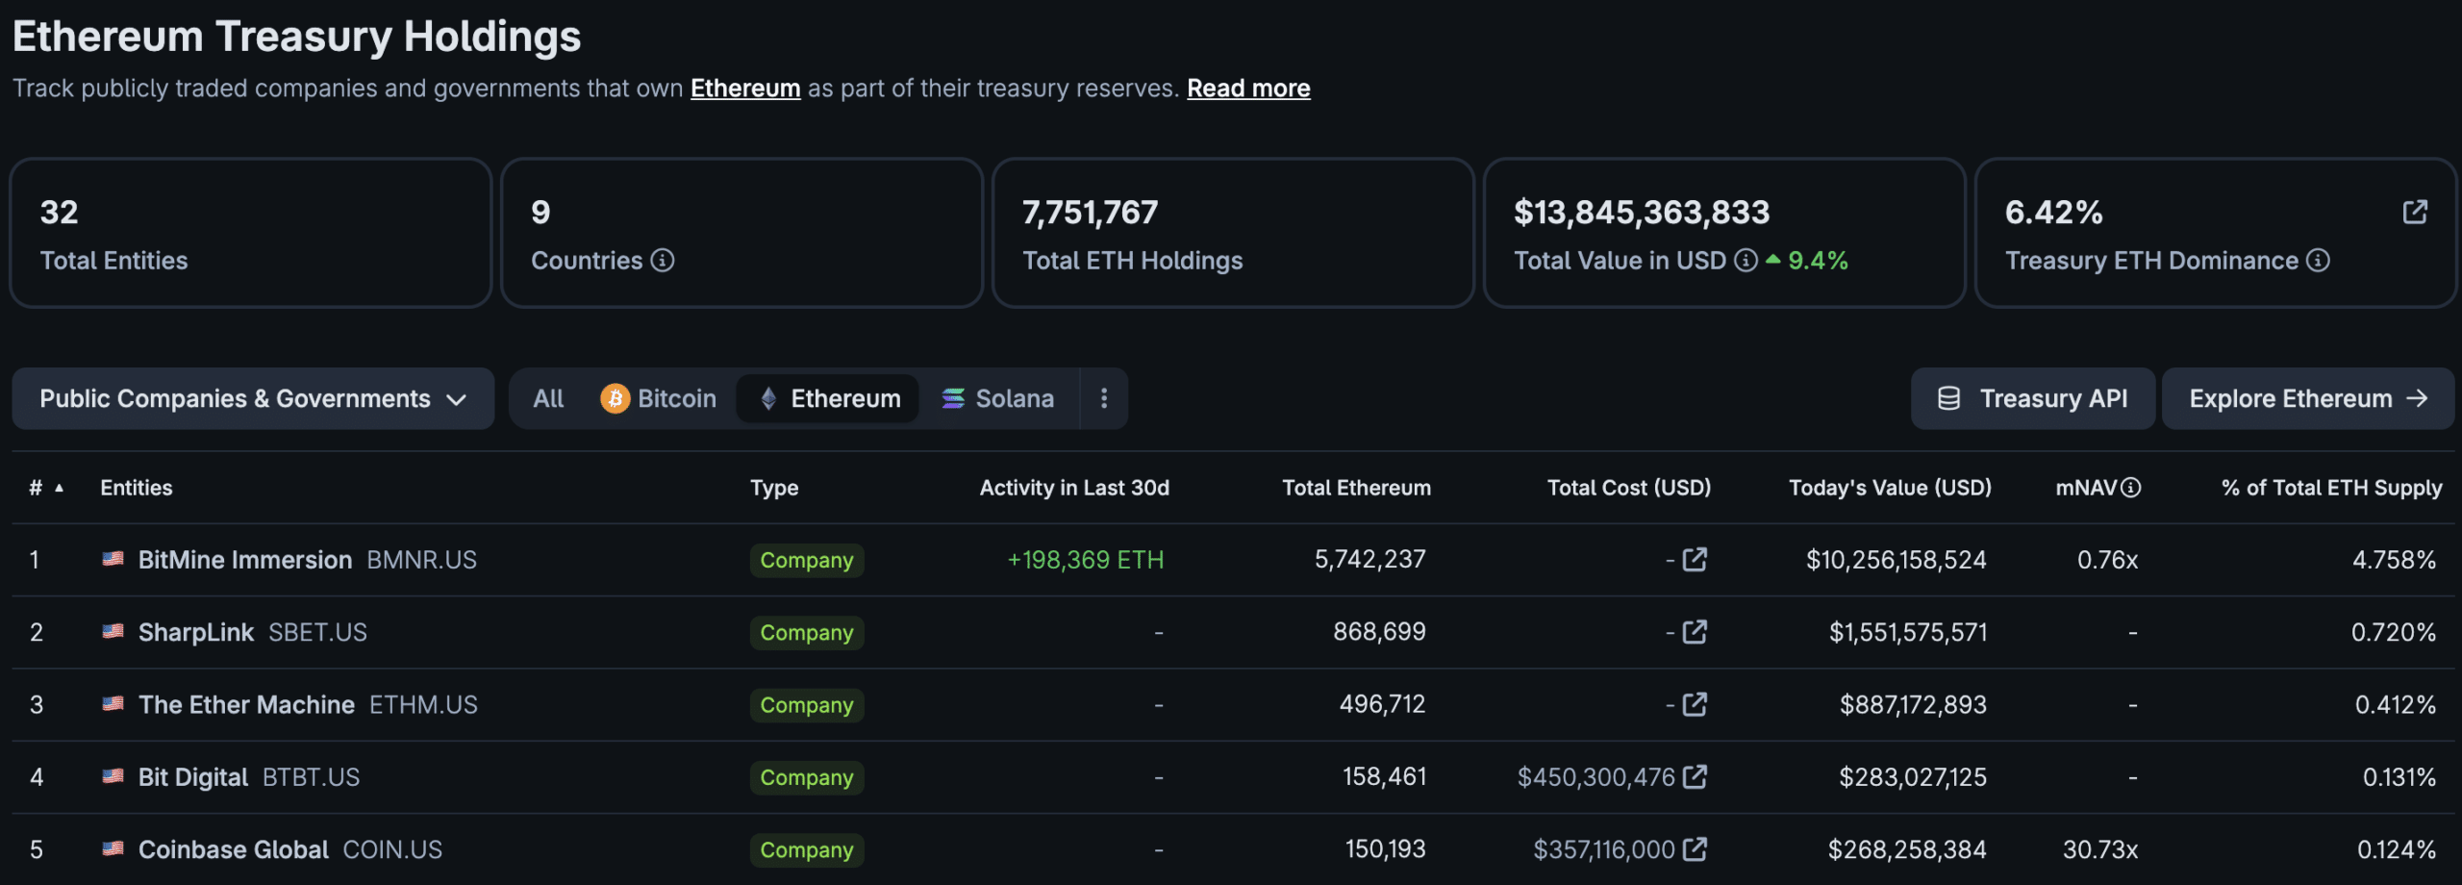Sort by Type column header

774,488
